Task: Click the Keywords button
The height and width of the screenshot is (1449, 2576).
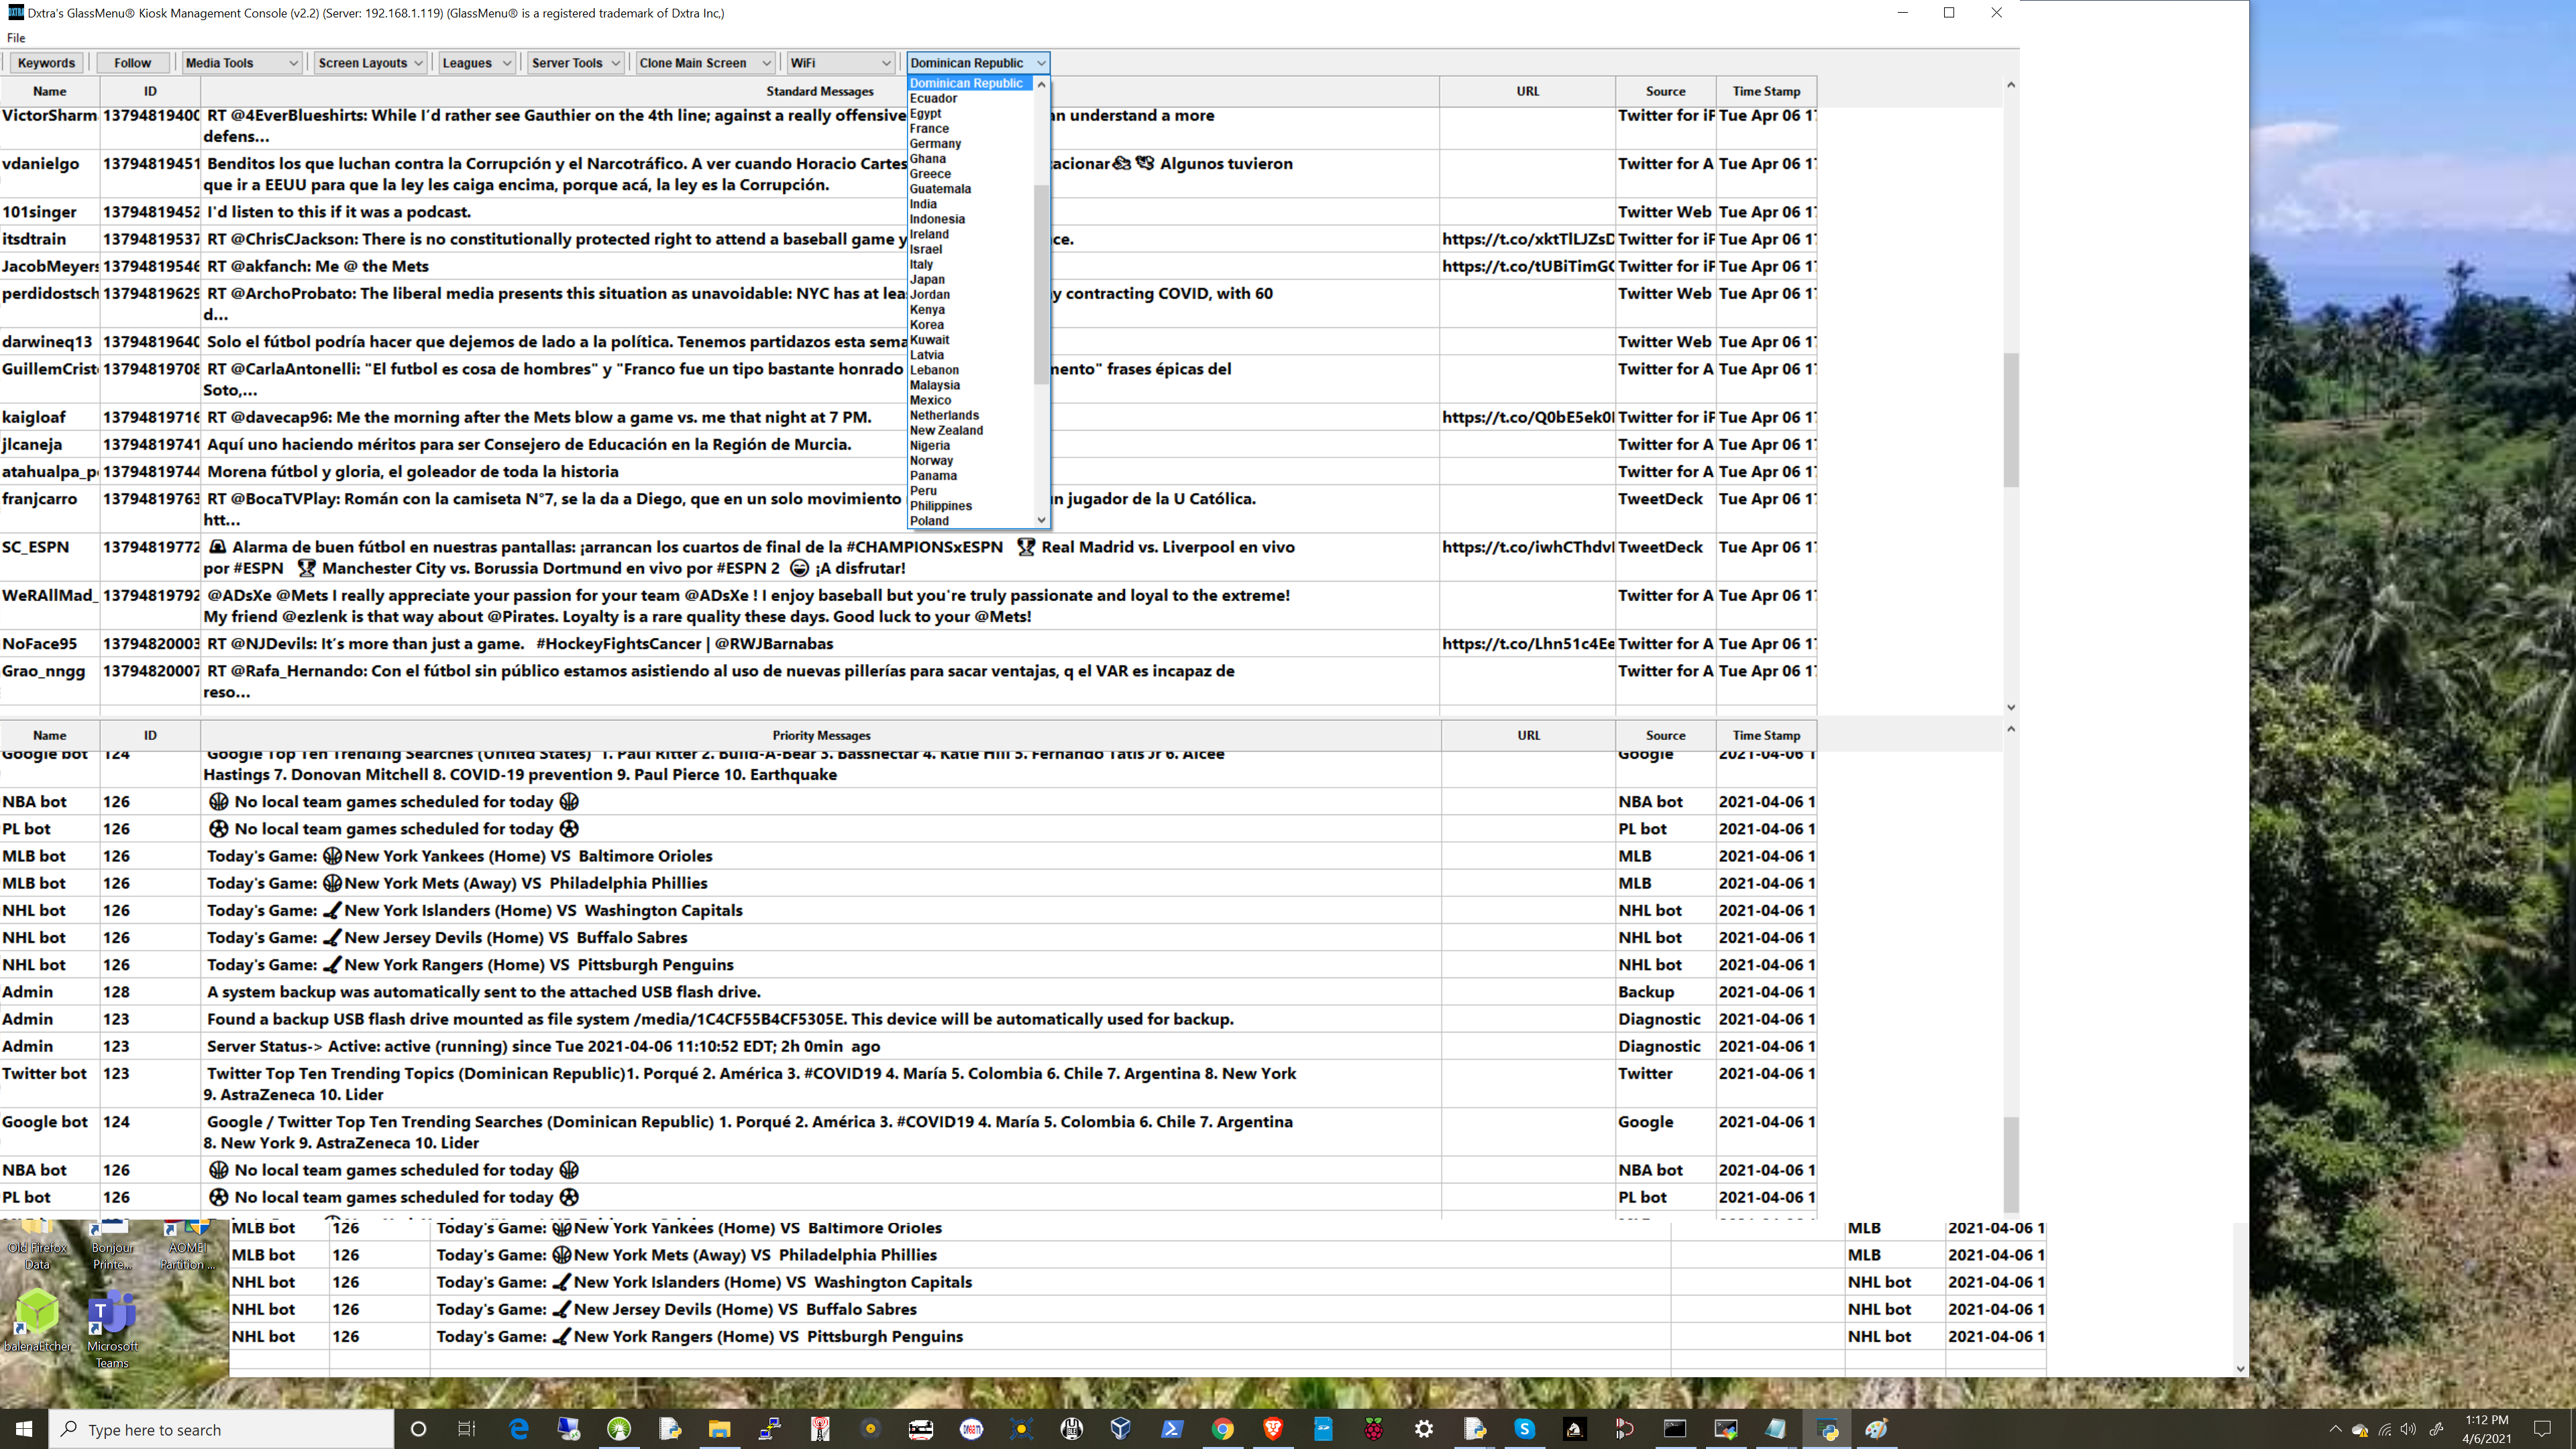Action: (x=46, y=63)
